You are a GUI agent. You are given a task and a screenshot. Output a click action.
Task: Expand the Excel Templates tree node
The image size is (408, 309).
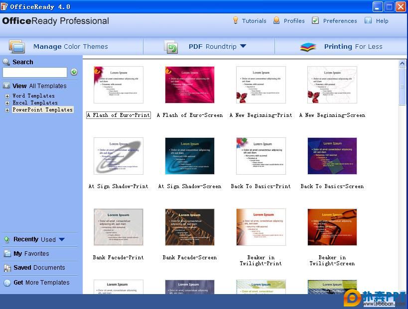pos(7,103)
